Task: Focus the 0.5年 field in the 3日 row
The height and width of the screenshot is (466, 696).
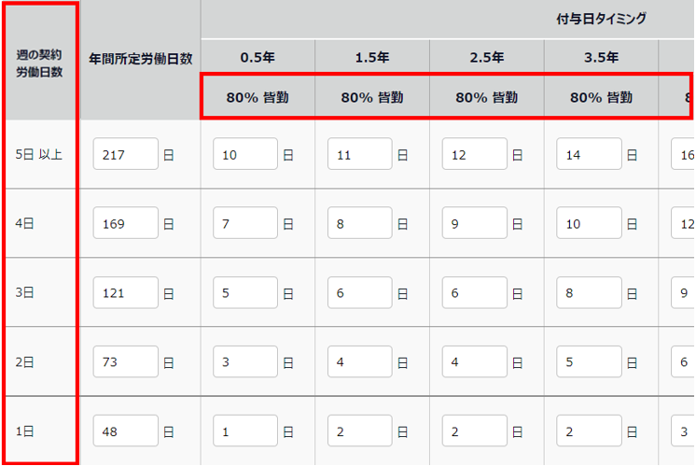Action: pyautogui.click(x=245, y=292)
